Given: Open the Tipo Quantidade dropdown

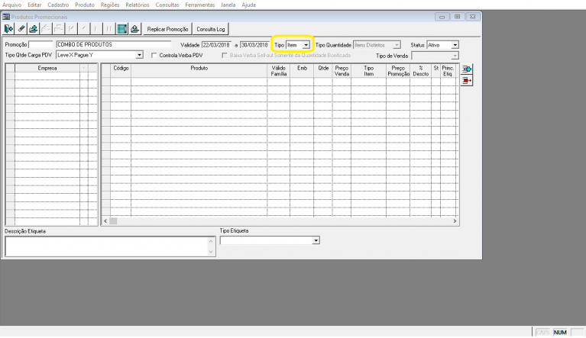Looking at the screenshot, I should [397, 45].
